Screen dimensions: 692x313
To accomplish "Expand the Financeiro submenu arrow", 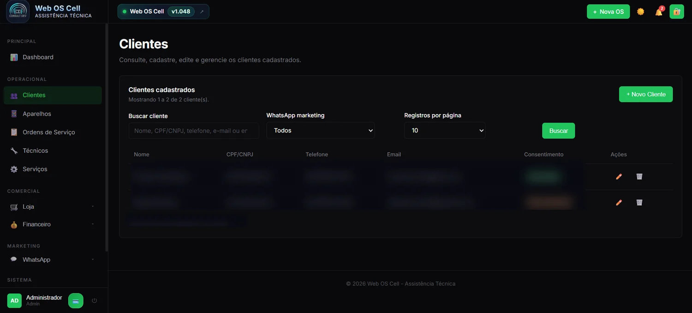I will click(x=93, y=224).
